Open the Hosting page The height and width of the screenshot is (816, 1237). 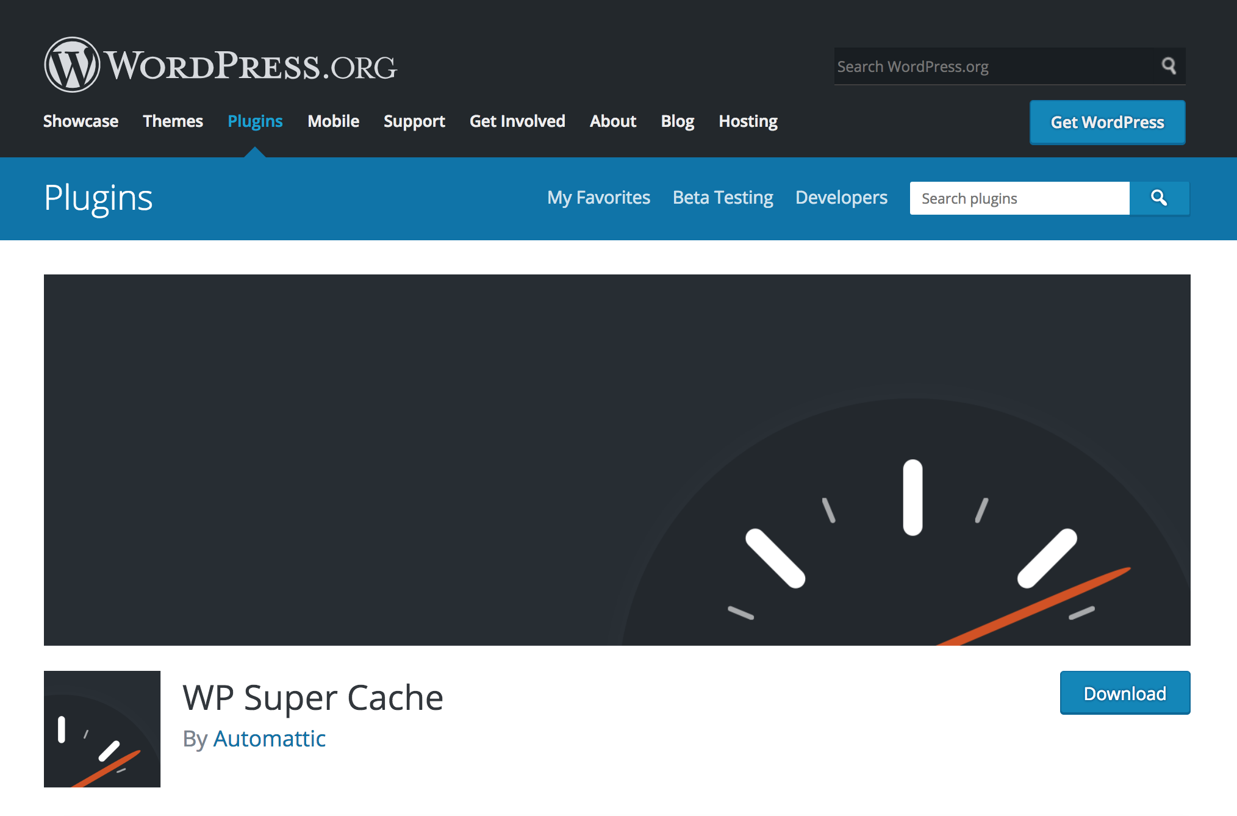[748, 121]
